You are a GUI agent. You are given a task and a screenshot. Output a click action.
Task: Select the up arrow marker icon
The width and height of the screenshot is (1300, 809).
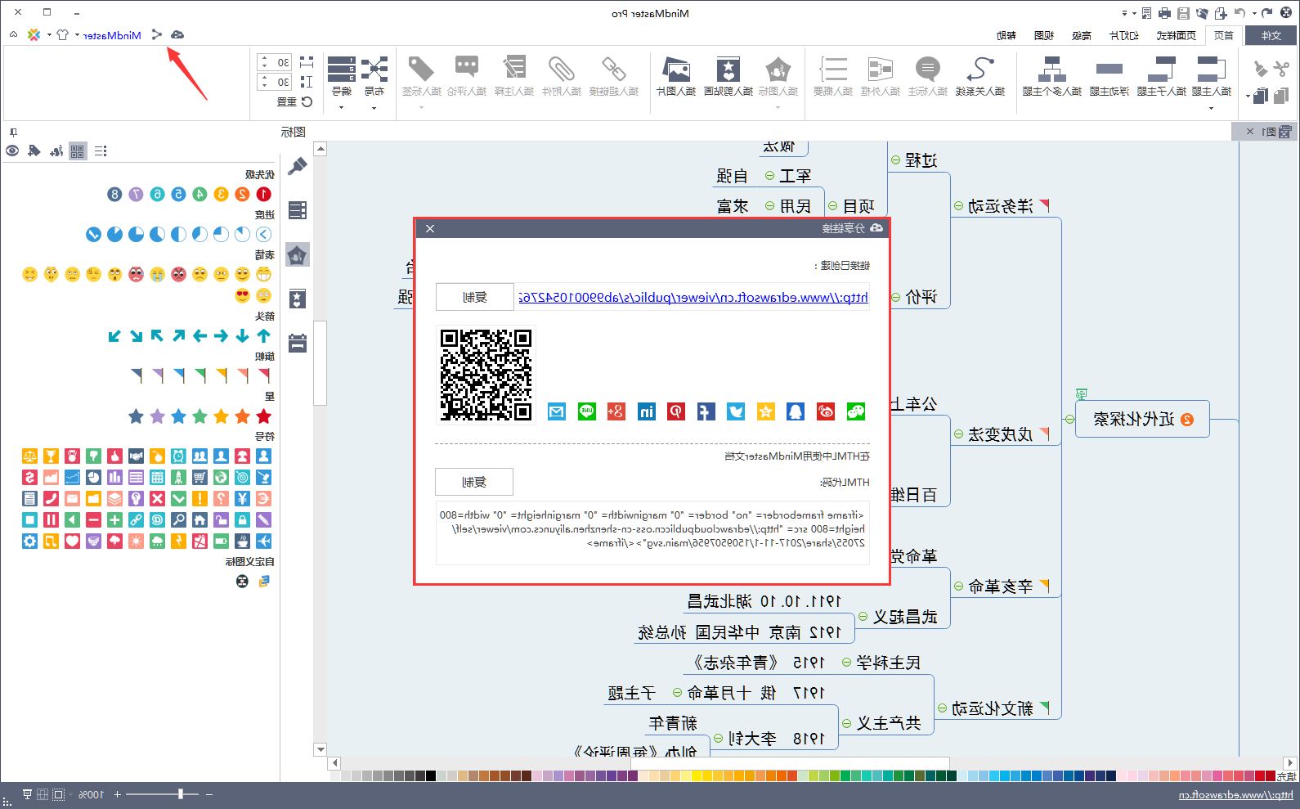click(263, 335)
